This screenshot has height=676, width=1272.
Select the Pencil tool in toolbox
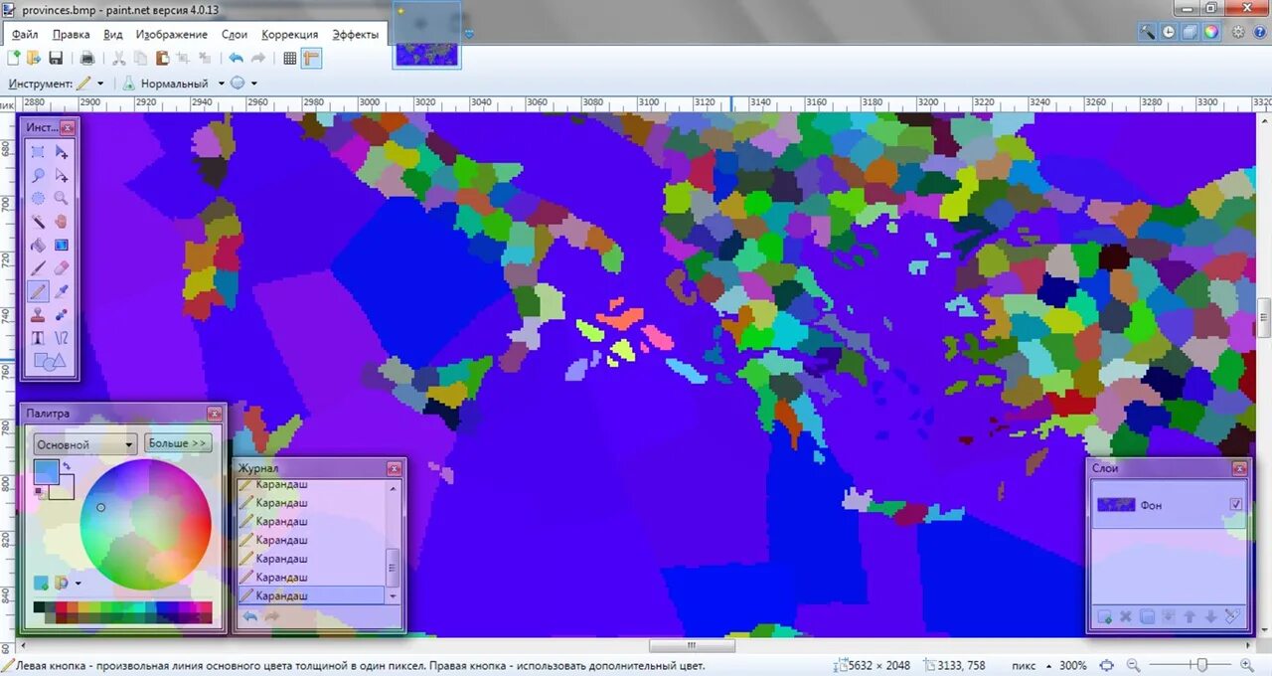(38, 291)
